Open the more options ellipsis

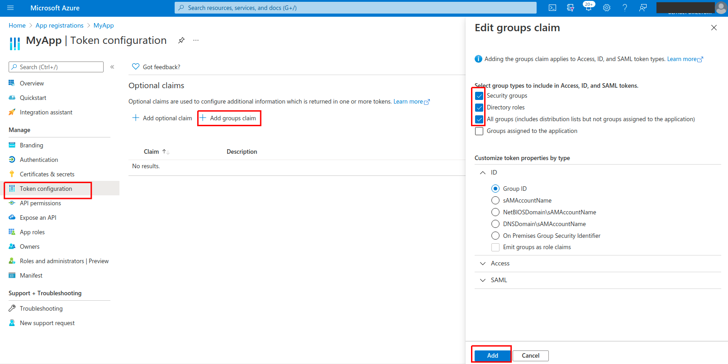(x=196, y=40)
